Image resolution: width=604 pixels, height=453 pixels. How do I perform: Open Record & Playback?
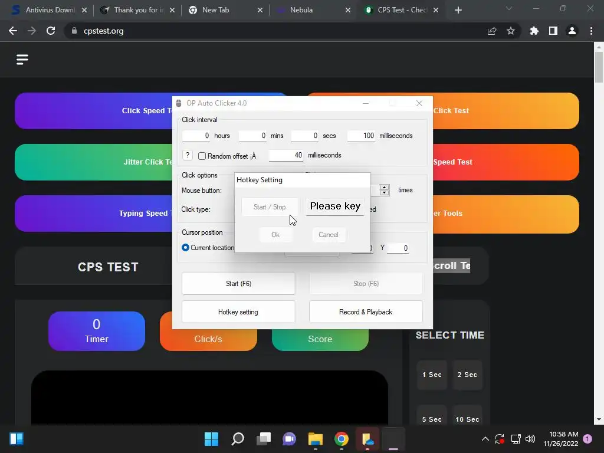point(366,311)
